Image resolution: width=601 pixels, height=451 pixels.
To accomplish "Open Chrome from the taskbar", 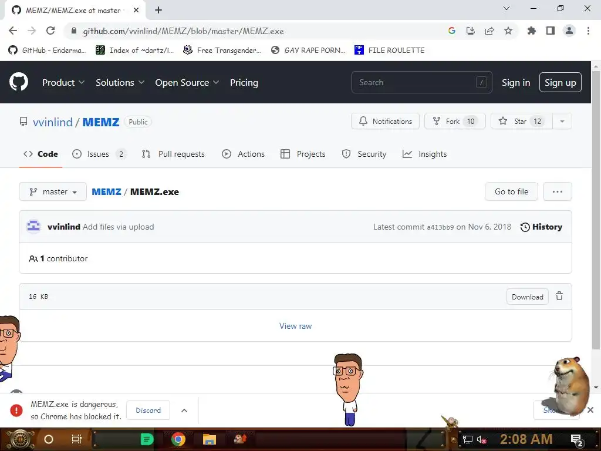I will click(x=178, y=439).
